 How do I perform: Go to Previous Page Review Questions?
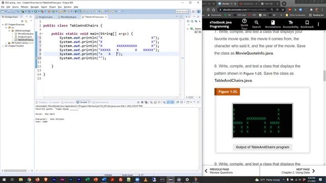click(x=219, y=171)
